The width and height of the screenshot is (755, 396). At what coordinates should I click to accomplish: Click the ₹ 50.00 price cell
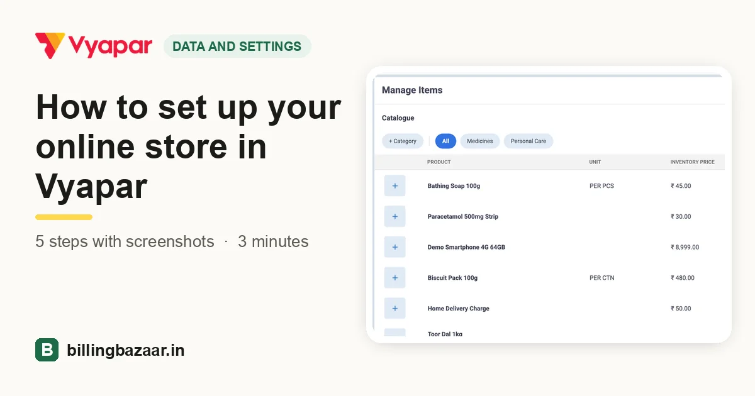(681, 309)
